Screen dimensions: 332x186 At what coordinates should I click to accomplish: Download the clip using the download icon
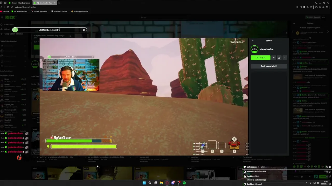click(279, 58)
